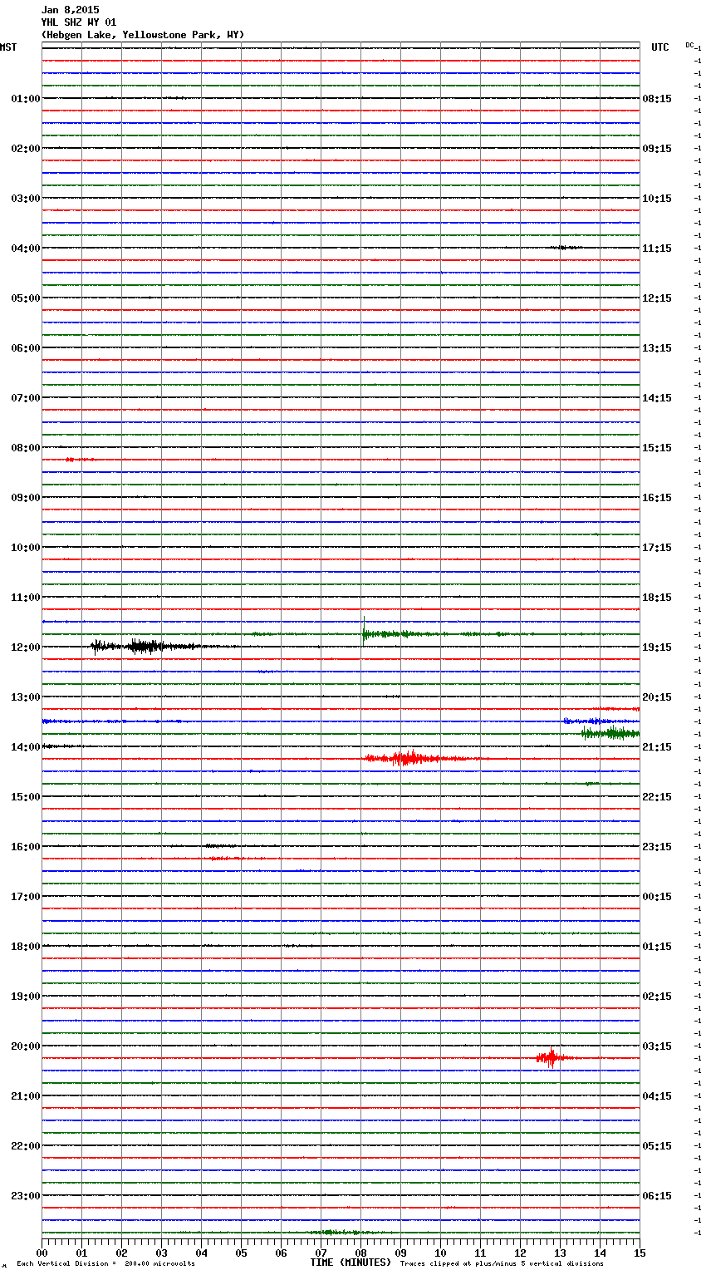This screenshot has width=706, height=1275.
Task: Click the 03 minute axis tick label
Action: coord(162,1253)
